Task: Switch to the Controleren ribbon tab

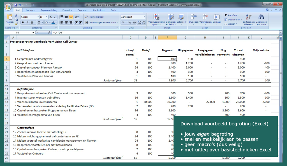Action: coord(99,10)
